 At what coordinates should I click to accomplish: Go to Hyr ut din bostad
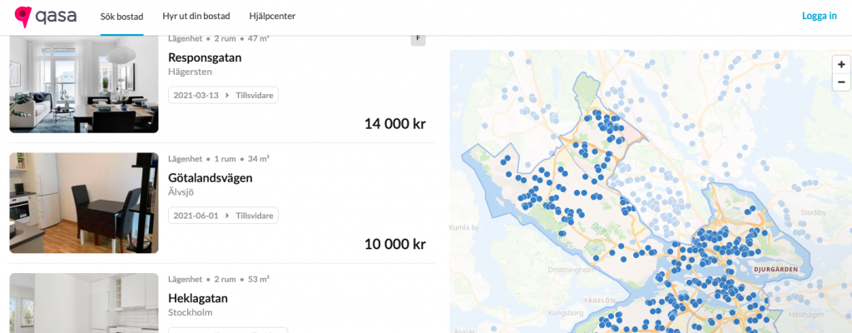click(x=196, y=17)
